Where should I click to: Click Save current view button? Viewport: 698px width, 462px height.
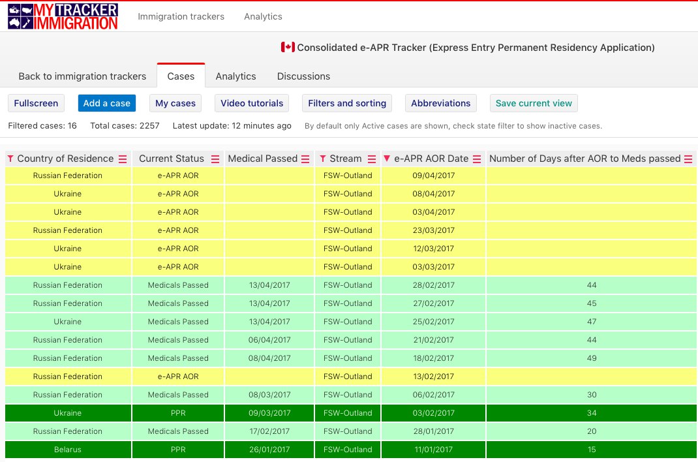coord(534,103)
